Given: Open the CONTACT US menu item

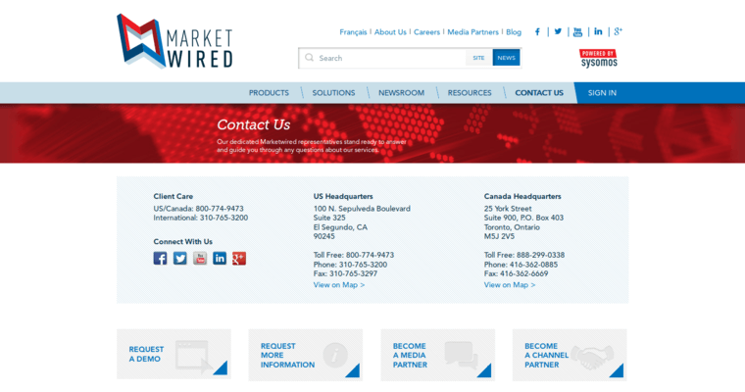Looking at the screenshot, I should click(539, 93).
